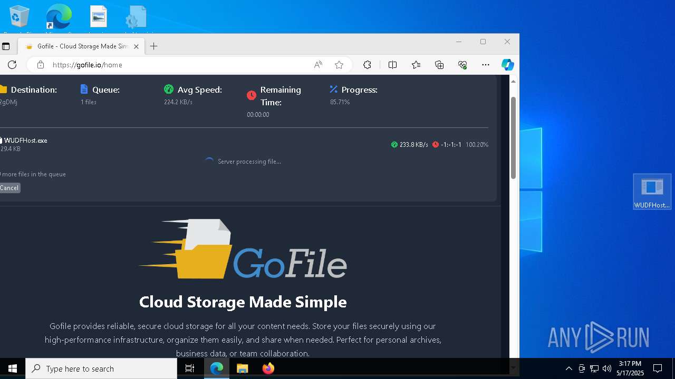Open Browser essentials heart icon
675x379 pixels.
click(462, 65)
